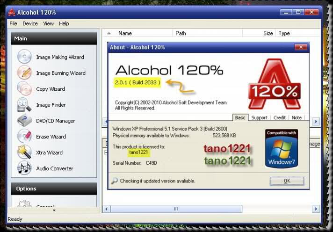Maximize the Alcohol 120% main window
The width and height of the screenshot is (333, 232).
[298, 12]
